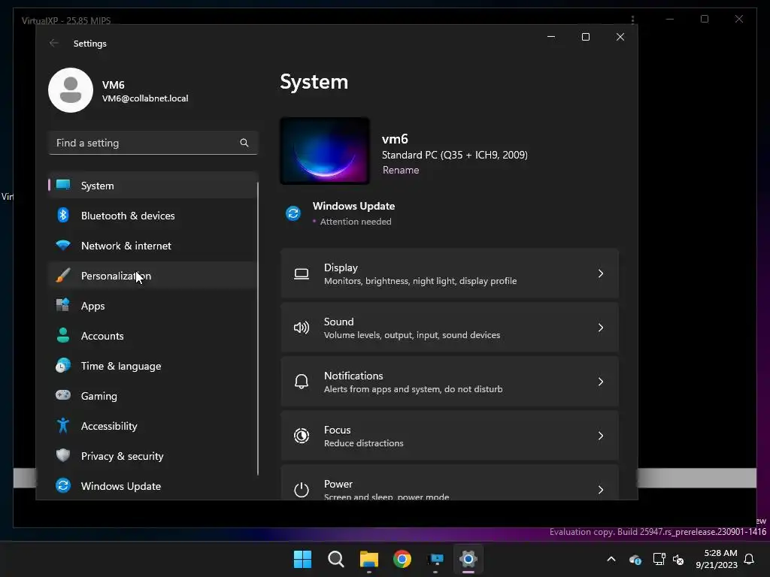Click the muted volume icon in tray

click(x=679, y=559)
